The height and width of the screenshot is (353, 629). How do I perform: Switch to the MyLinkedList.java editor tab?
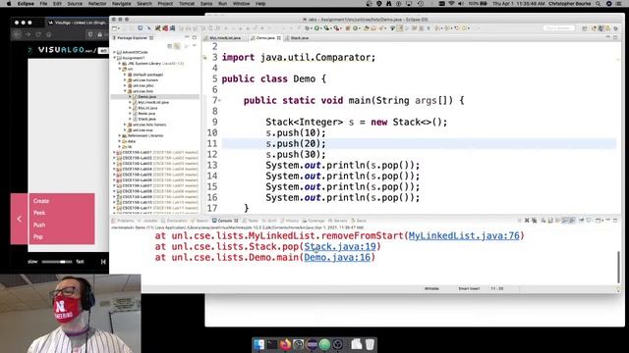point(225,38)
